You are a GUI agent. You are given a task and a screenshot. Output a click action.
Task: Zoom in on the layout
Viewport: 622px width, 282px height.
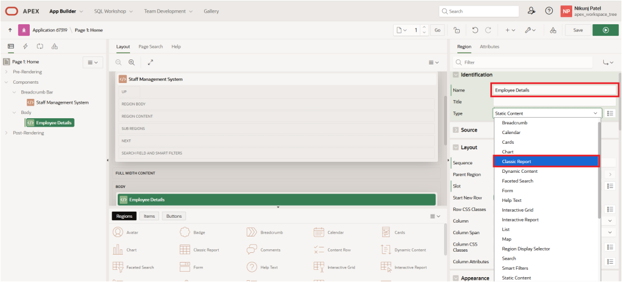[131, 62]
